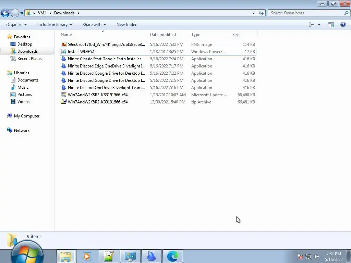Image resolution: width=351 pixels, height=263 pixels.
Task: Open Windows Explorer from the taskbar
Action: coord(65,256)
